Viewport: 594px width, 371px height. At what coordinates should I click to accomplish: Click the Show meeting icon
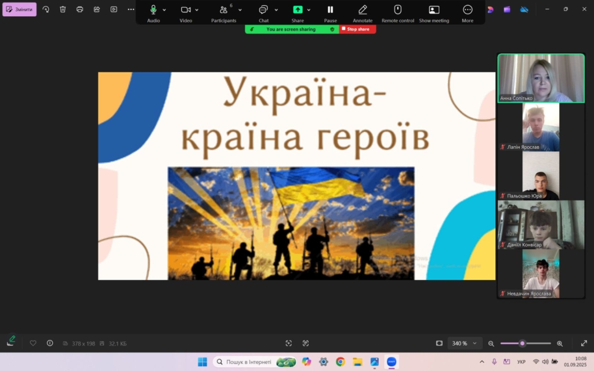coord(434,10)
